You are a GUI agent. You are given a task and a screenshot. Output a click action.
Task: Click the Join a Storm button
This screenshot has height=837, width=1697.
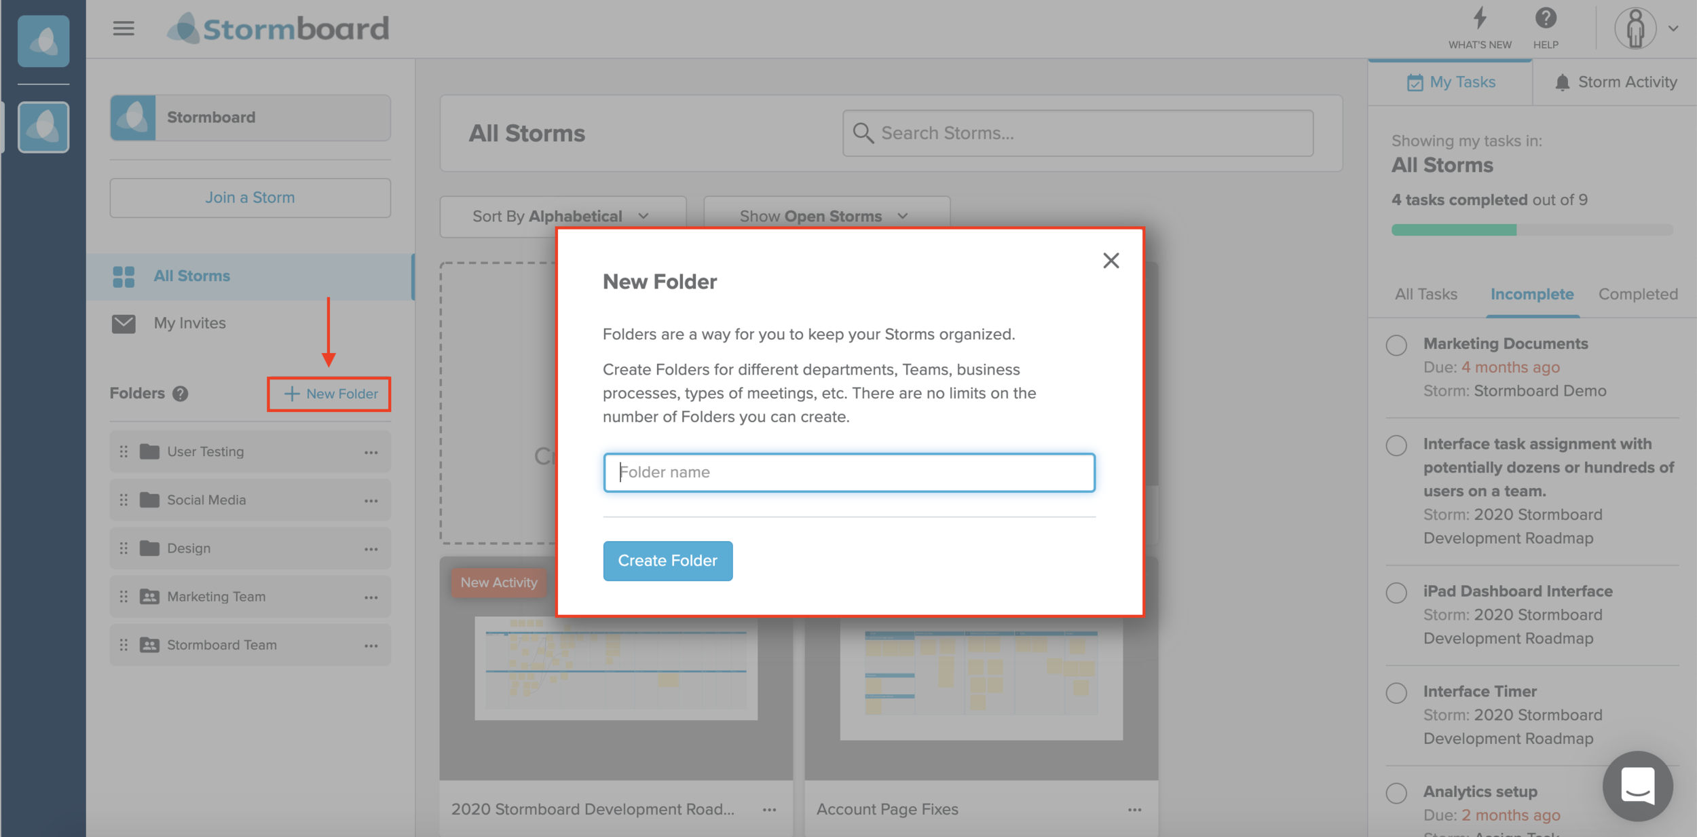click(x=250, y=198)
